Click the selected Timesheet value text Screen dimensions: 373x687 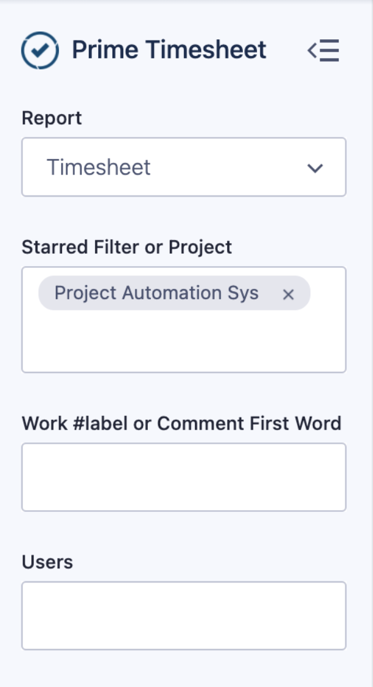point(99,168)
